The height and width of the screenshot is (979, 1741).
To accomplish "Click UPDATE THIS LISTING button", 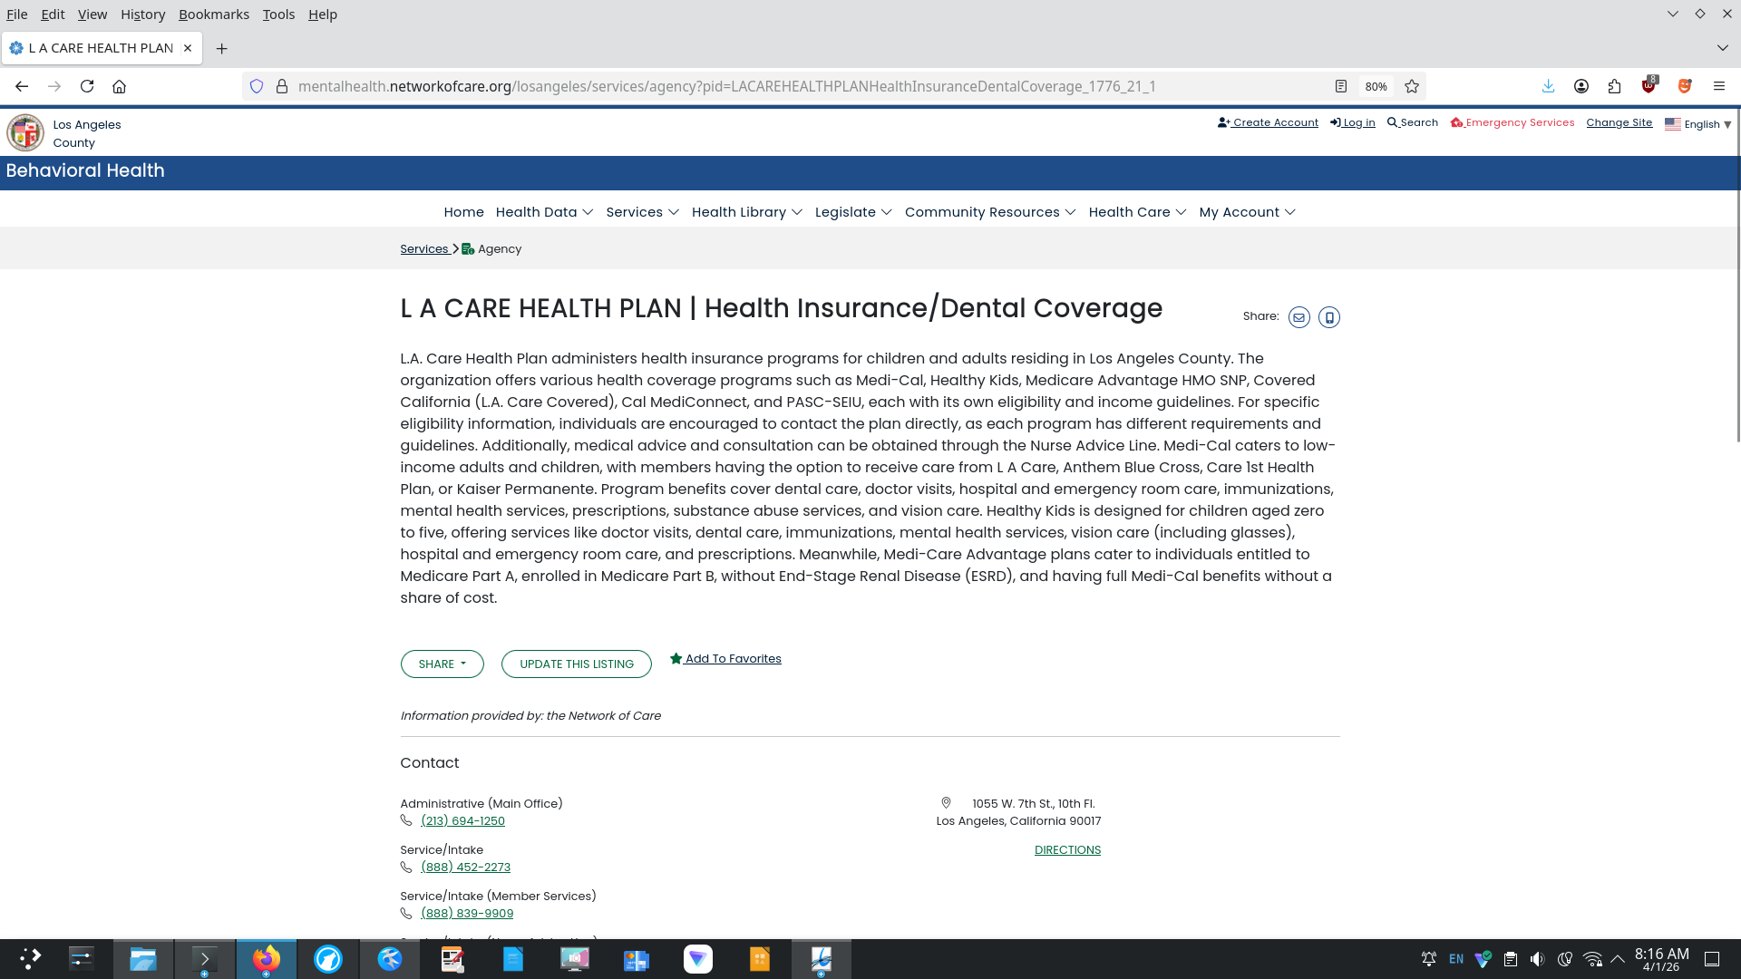I will pyautogui.click(x=576, y=664).
